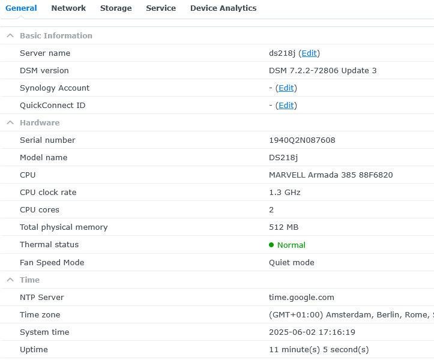Collapse the Hardware section chevron
Image resolution: width=434 pixels, height=363 pixels.
pyautogui.click(x=10, y=122)
